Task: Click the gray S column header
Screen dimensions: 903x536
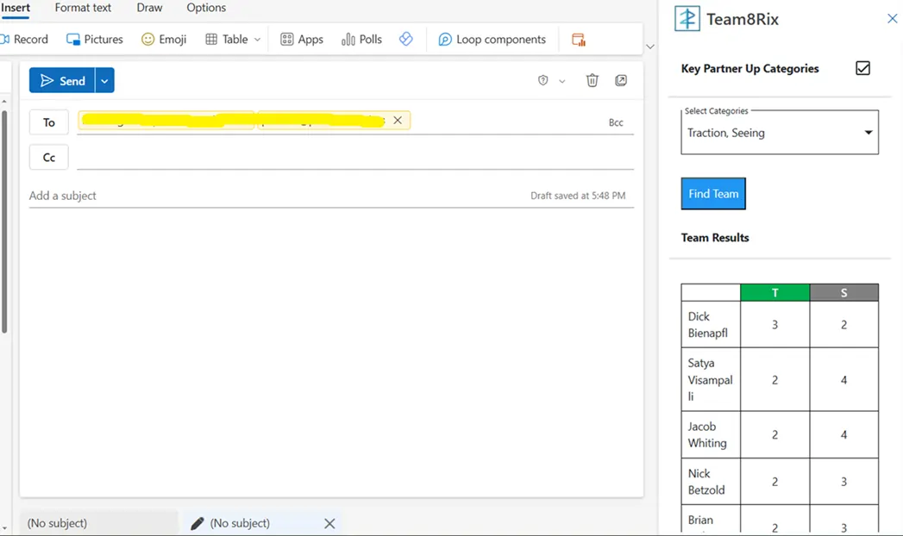Action: [x=843, y=292]
